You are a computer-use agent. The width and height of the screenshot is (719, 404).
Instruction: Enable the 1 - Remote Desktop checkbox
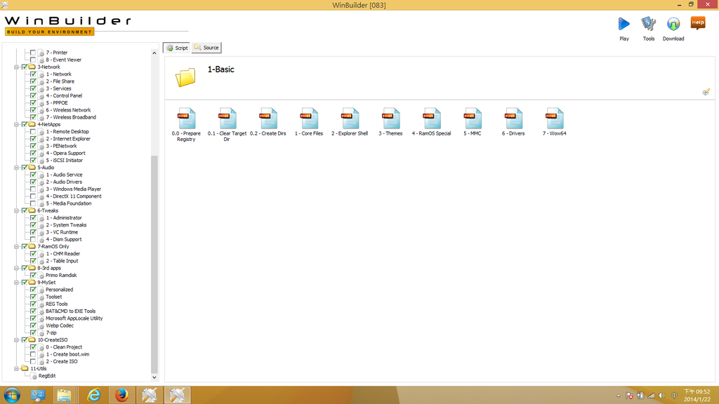pyautogui.click(x=33, y=131)
